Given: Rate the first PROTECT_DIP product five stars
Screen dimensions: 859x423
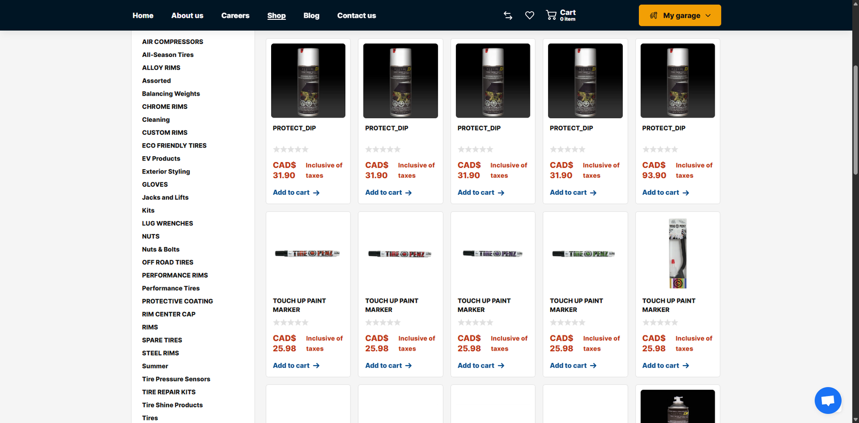Looking at the screenshot, I should (x=305, y=149).
